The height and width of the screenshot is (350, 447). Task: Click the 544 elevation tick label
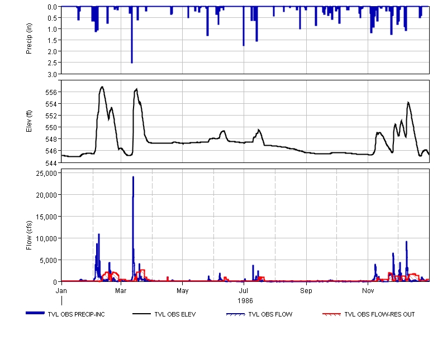51,163
